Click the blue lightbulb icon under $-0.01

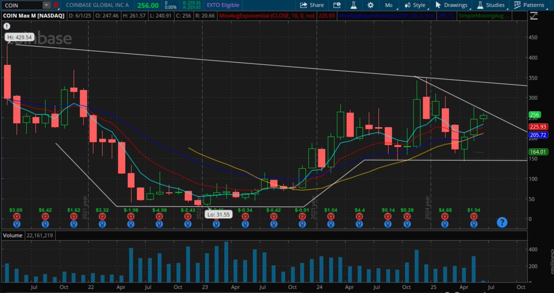pos(301,224)
